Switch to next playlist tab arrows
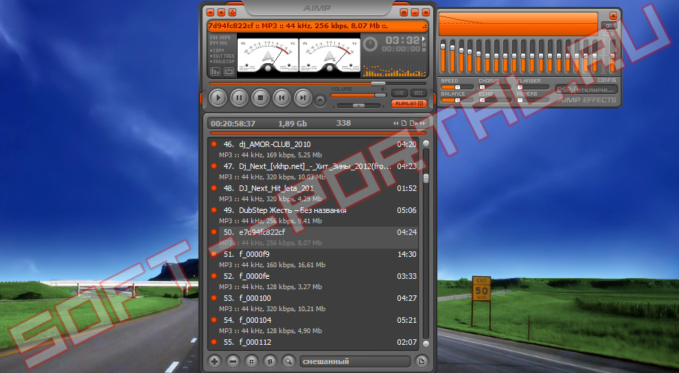This screenshot has width=679, height=373. [422, 124]
